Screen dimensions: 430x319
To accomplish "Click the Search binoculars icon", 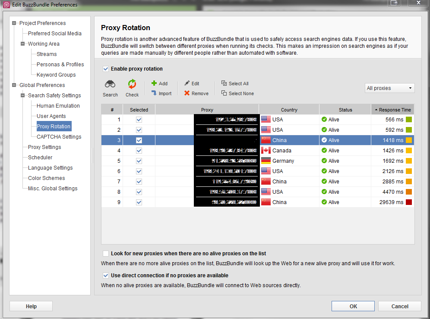I will [110, 84].
